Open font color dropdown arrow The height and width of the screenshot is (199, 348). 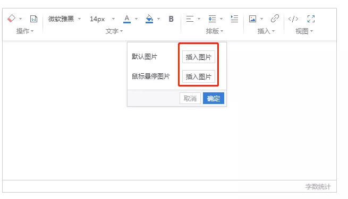coord(136,19)
